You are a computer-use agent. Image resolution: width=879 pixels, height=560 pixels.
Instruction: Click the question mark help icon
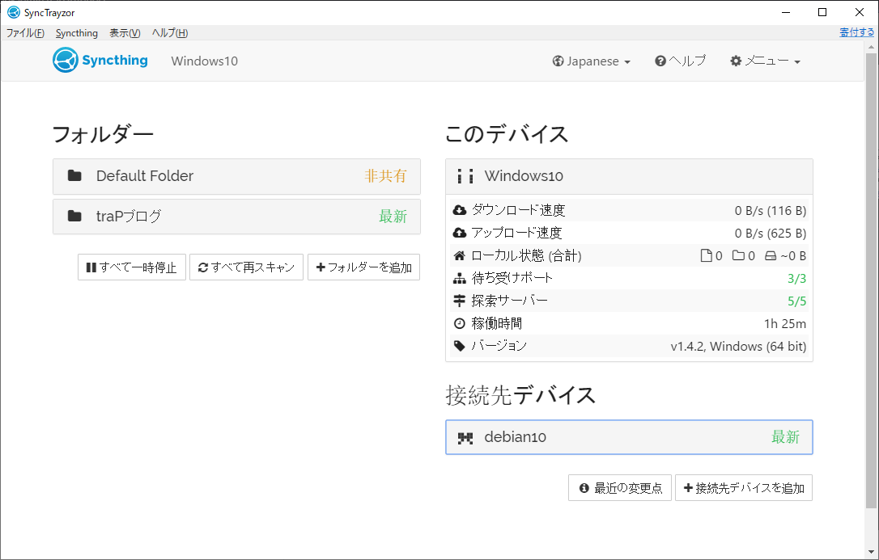click(660, 61)
